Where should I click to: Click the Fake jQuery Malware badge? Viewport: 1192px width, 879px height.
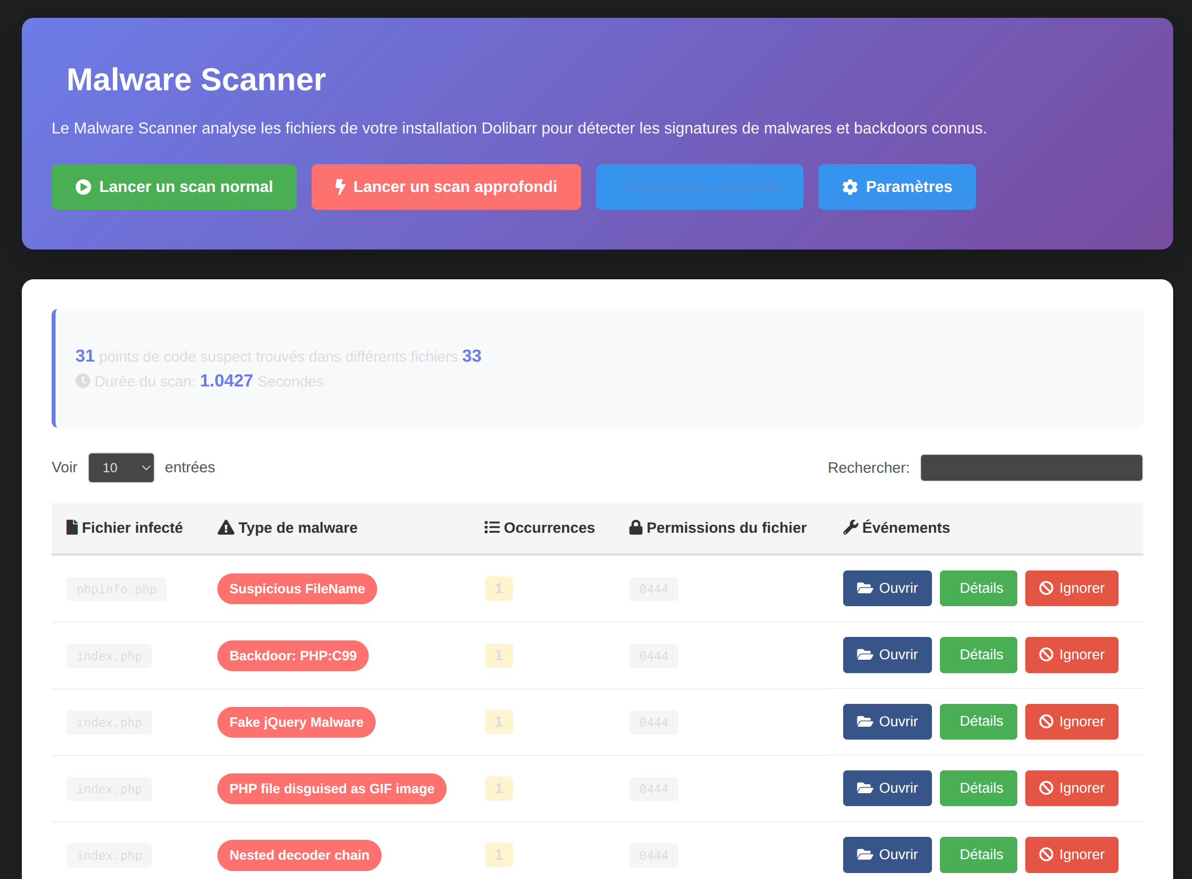(296, 722)
